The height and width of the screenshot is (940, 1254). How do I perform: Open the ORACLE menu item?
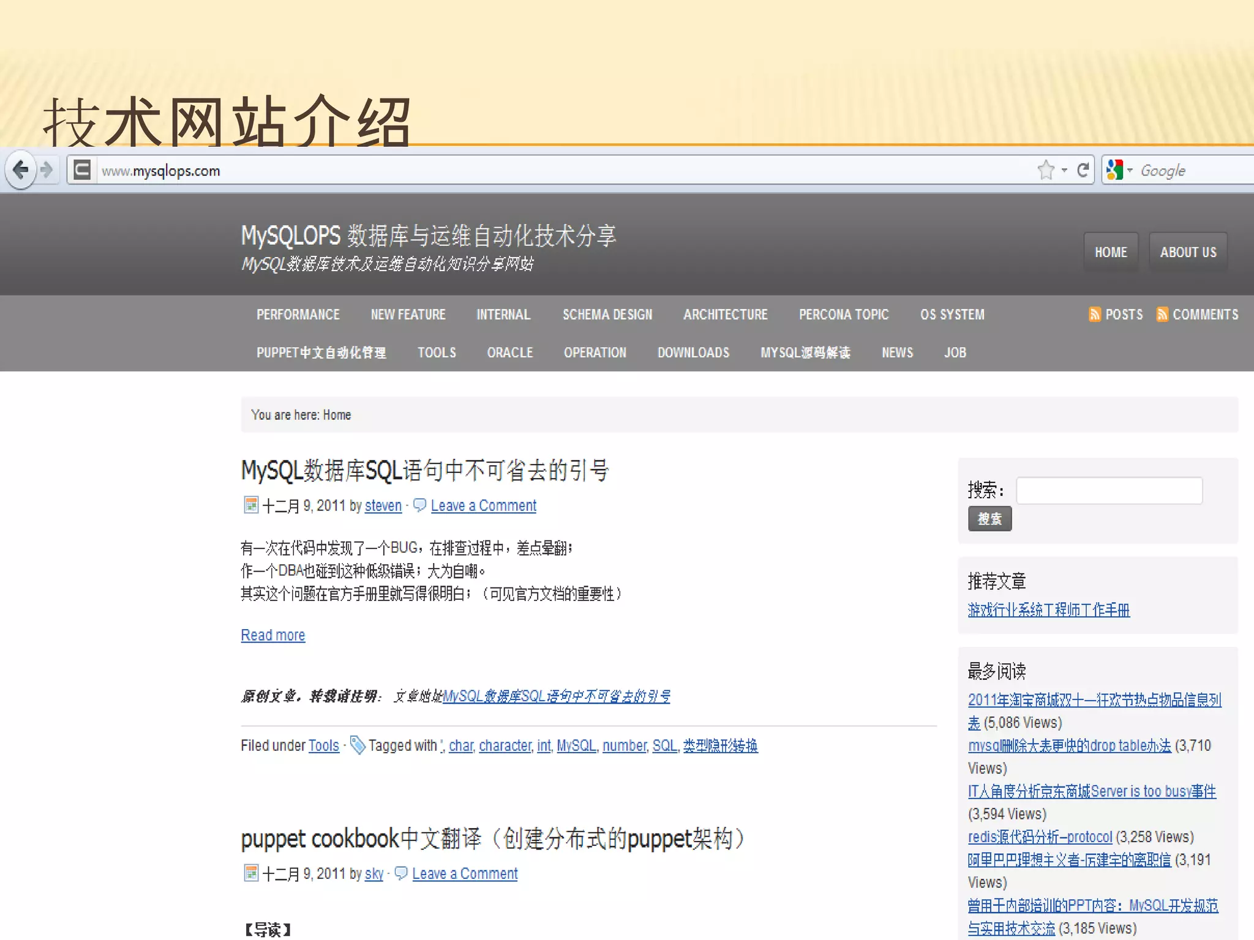pyautogui.click(x=510, y=352)
